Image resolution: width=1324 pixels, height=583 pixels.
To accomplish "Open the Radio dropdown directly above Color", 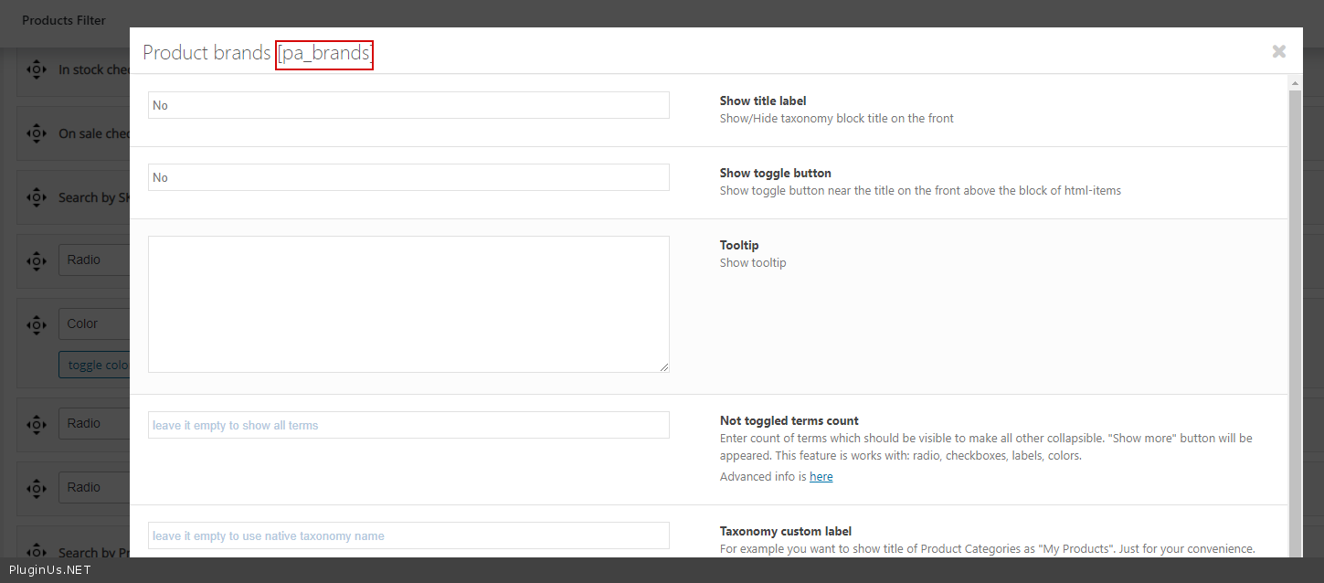I will pos(94,260).
